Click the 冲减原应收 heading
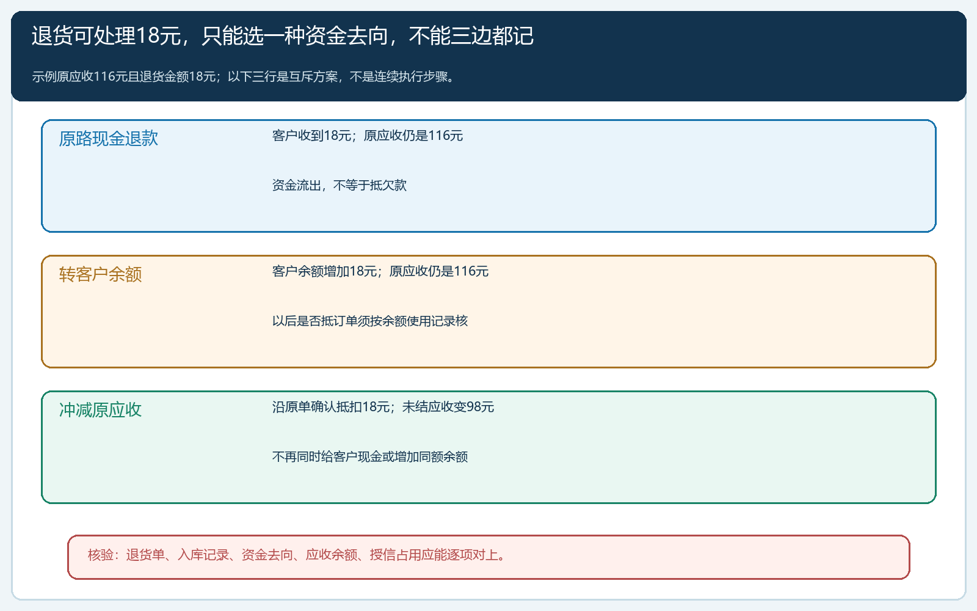This screenshot has width=977, height=611. click(x=100, y=410)
